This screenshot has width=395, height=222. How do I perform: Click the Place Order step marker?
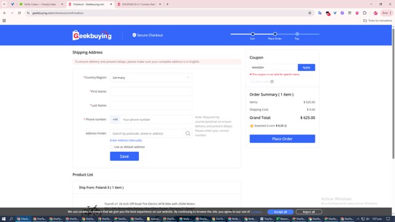(x=275, y=34)
